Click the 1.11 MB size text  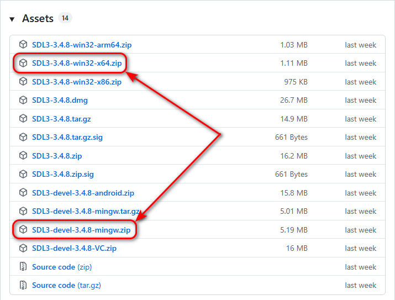pos(294,63)
